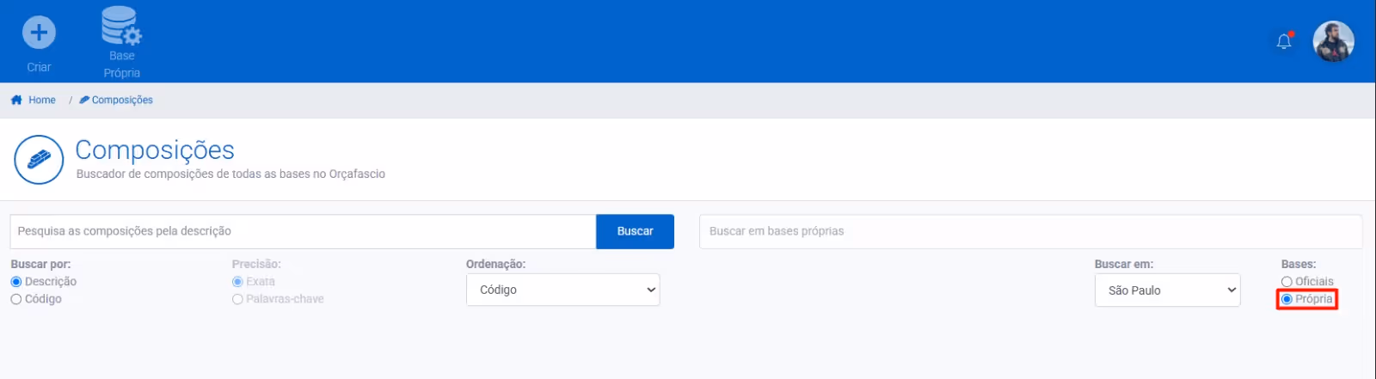Focus the composition description search field
The height and width of the screenshot is (379, 1376).
(303, 231)
